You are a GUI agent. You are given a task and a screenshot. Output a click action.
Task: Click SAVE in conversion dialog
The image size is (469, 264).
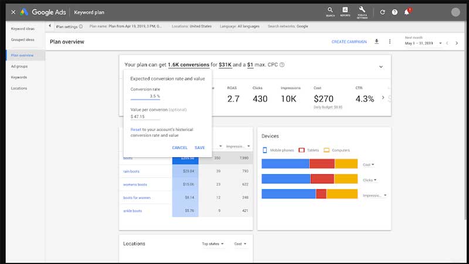[200, 148]
